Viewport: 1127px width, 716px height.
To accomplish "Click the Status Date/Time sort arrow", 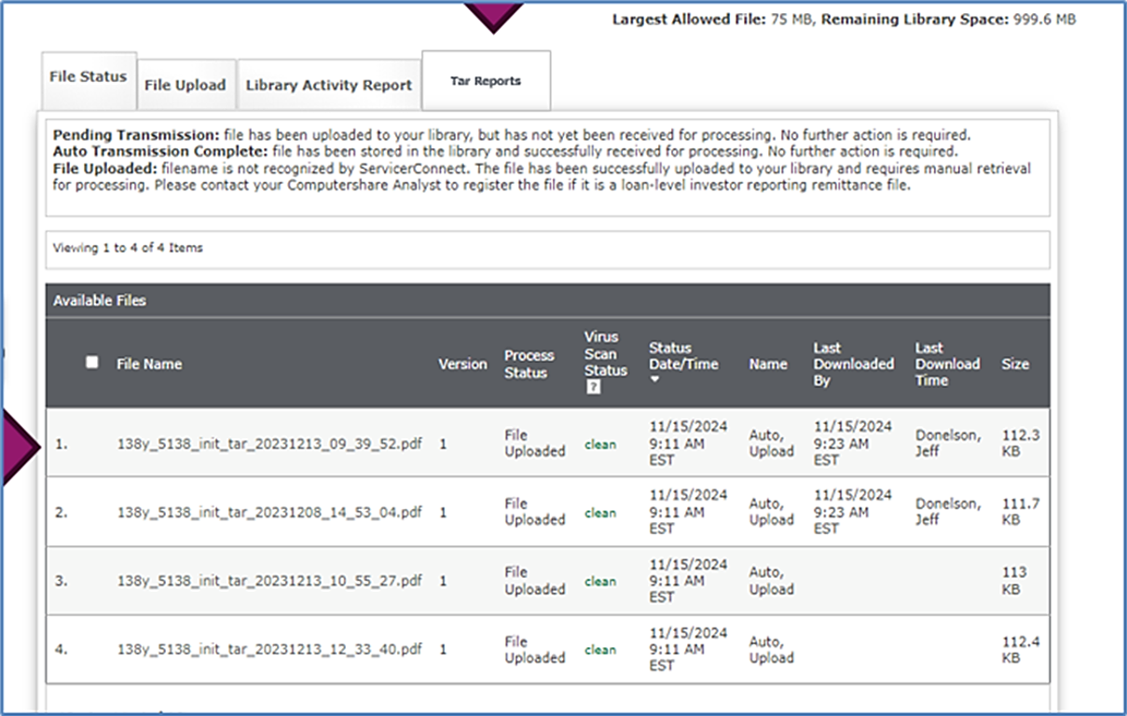I will [654, 380].
